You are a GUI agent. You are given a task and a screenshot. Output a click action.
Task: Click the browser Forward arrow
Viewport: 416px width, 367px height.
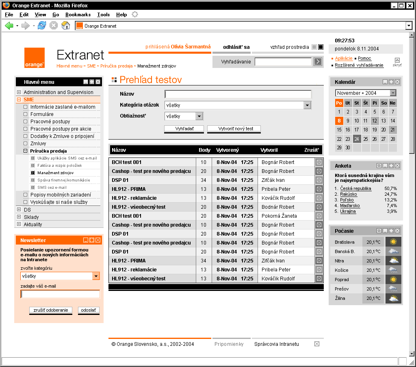pyautogui.click(x=26, y=26)
